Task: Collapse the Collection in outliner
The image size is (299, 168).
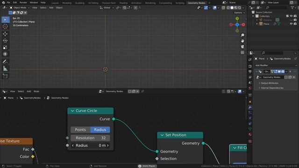Action: [253, 16]
